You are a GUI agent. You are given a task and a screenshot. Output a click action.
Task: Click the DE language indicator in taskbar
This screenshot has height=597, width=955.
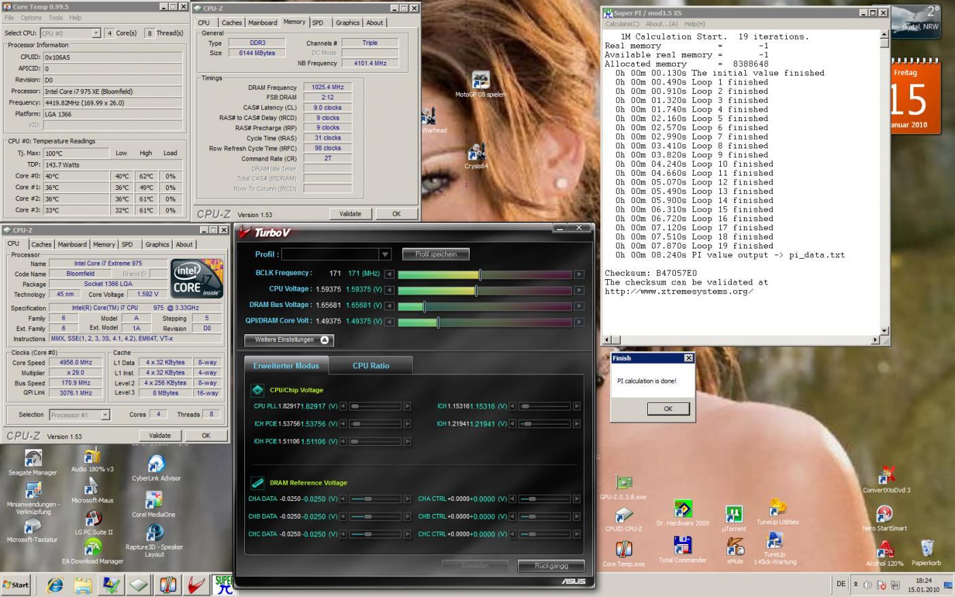(x=841, y=584)
